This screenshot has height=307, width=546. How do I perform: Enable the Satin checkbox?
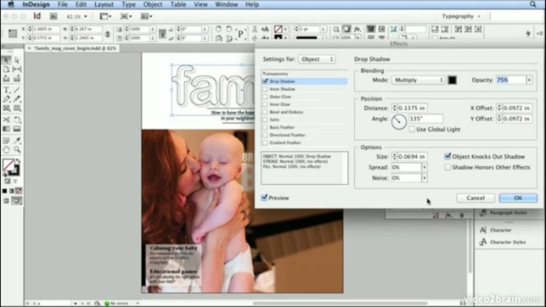coord(265,120)
